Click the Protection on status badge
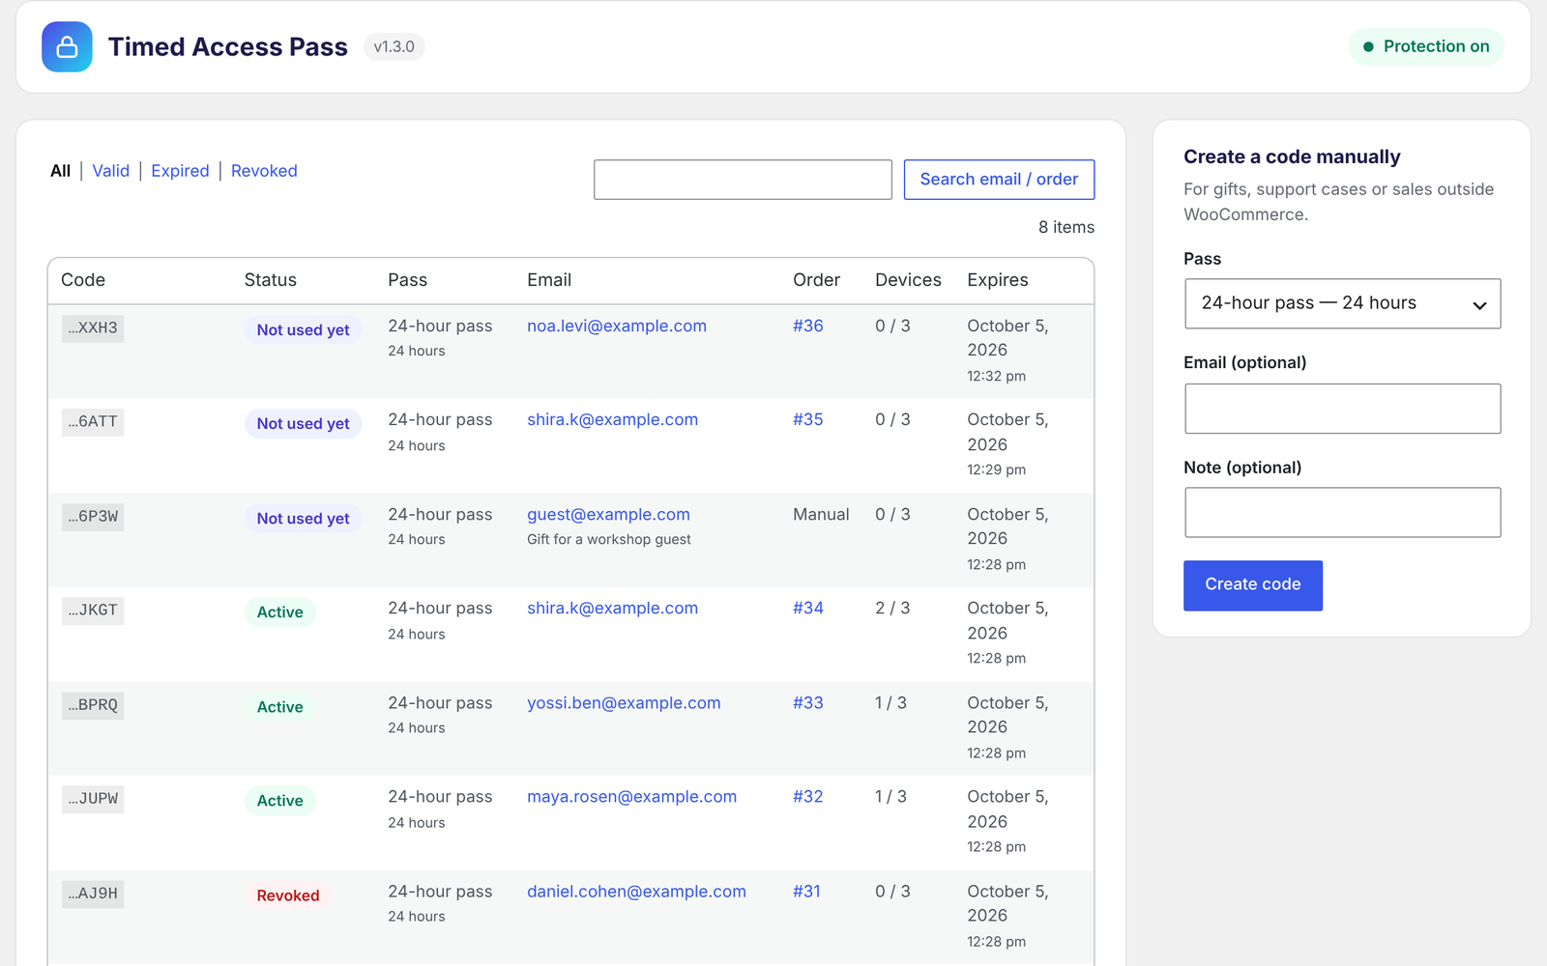The width and height of the screenshot is (1547, 966). click(x=1426, y=46)
